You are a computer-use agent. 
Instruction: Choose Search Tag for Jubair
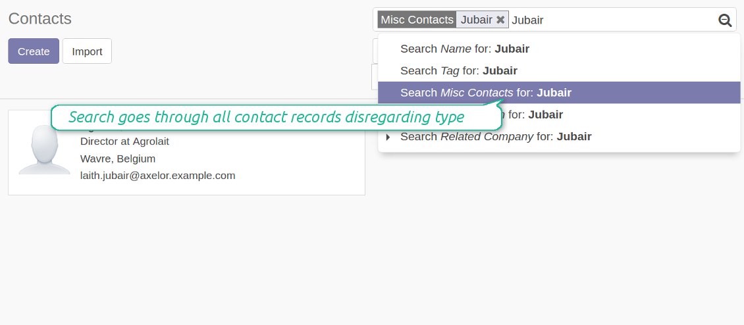pos(459,70)
